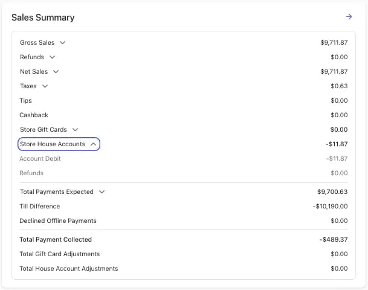This screenshot has width=368, height=290.
Task: Expand the Total Payments Expected chevron
Action: click(x=102, y=192)
